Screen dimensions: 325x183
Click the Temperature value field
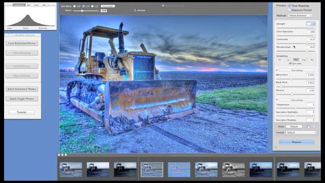tap(311, 105)
